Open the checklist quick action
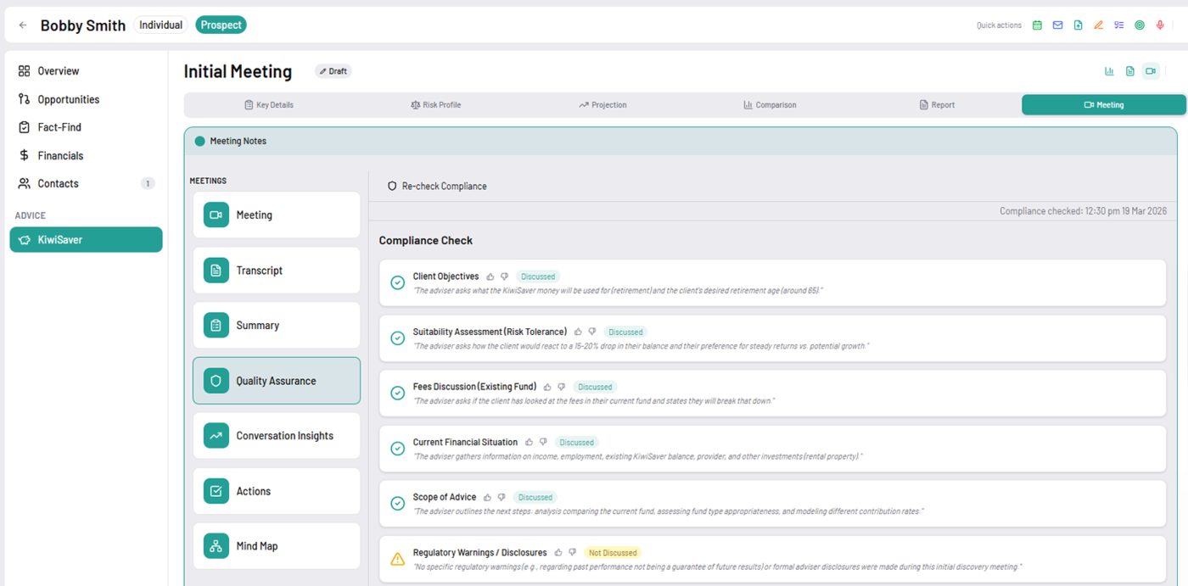1188x586 pixels. point(1118,25)
